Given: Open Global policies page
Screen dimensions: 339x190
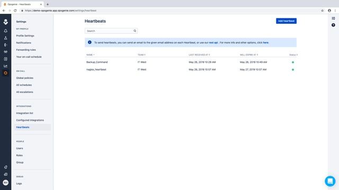Looking at the screenshot, I should pos(25,78).
